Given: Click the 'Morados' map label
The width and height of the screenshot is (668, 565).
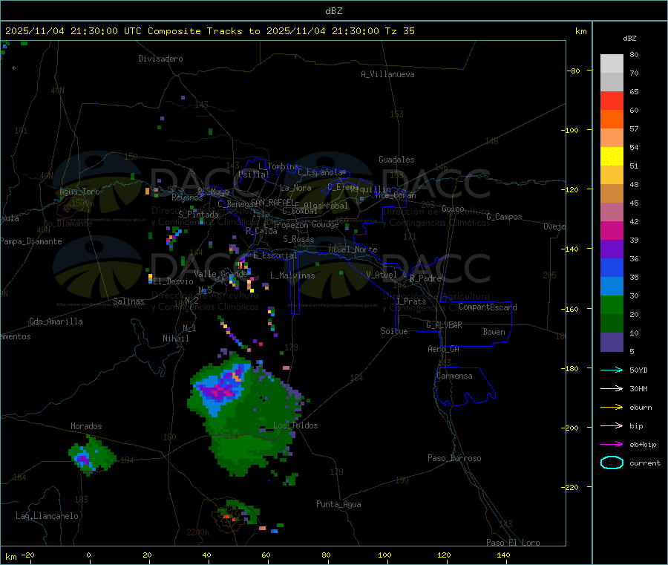Looking at the screenshot, I should [x=86, y=426].
